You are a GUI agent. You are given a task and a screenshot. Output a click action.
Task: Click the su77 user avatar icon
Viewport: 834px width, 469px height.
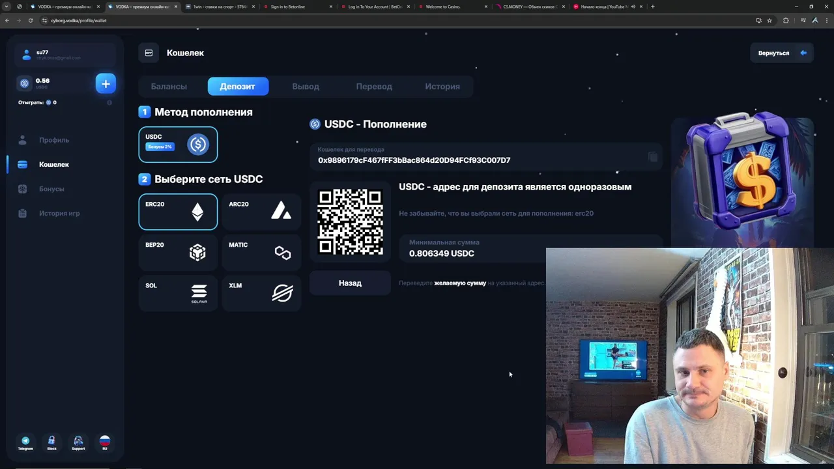click(27, 55)
